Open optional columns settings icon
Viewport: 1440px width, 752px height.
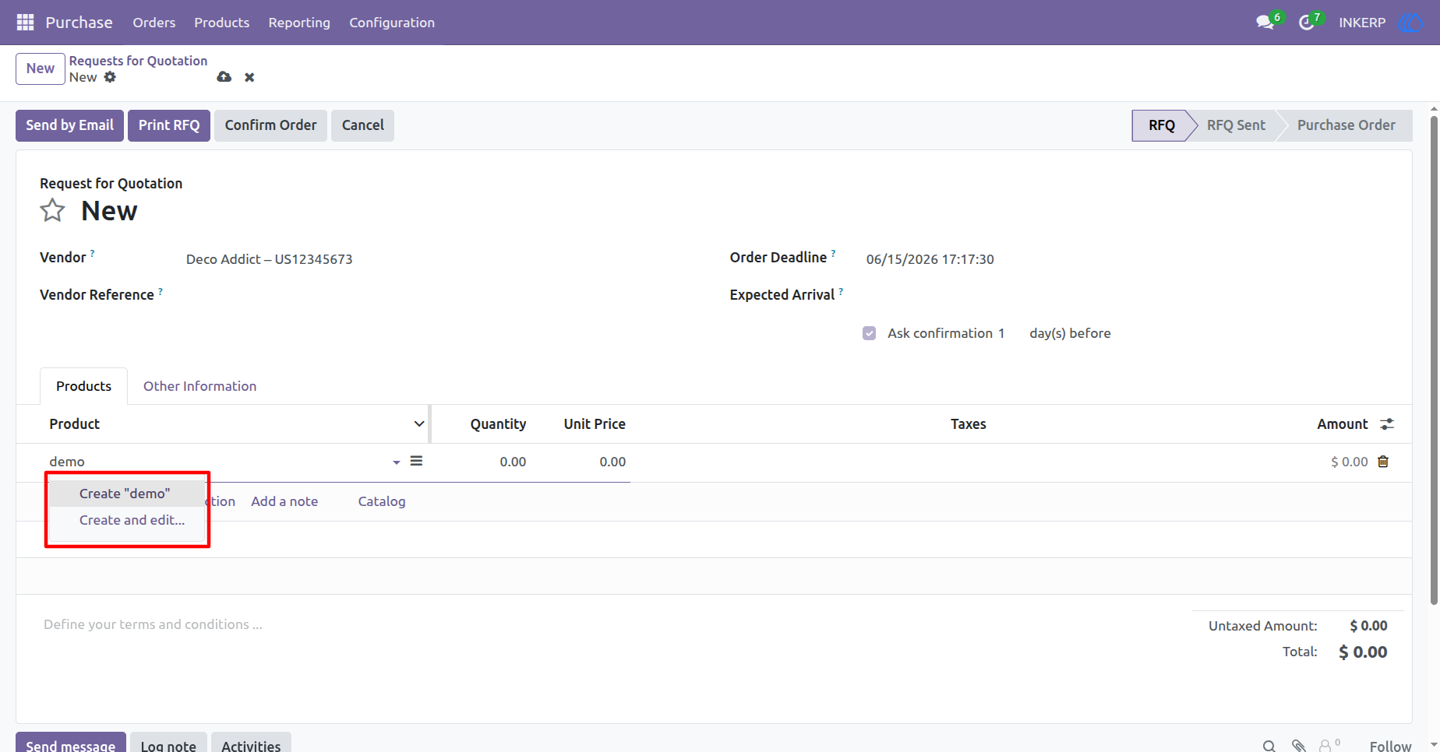[x=1387, y=424]
